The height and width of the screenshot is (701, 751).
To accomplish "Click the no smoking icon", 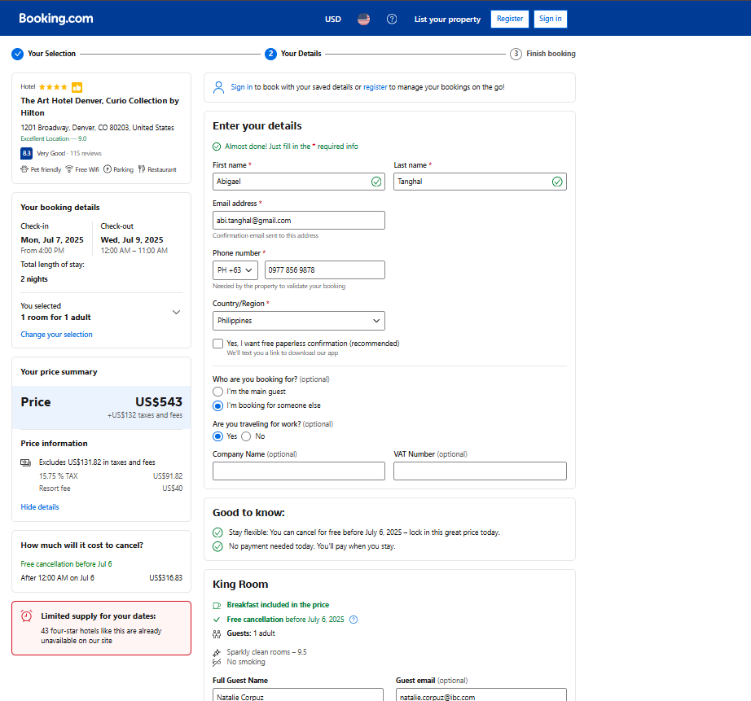I will click(217, 663).
